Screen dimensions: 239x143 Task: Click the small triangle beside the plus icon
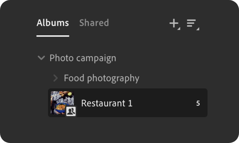coord(179,29)
